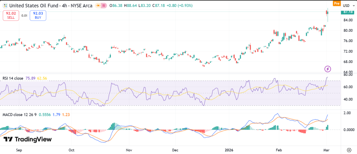Click the TradingView logo
This screenshot has width=357, height=154.
coord(28,139)
